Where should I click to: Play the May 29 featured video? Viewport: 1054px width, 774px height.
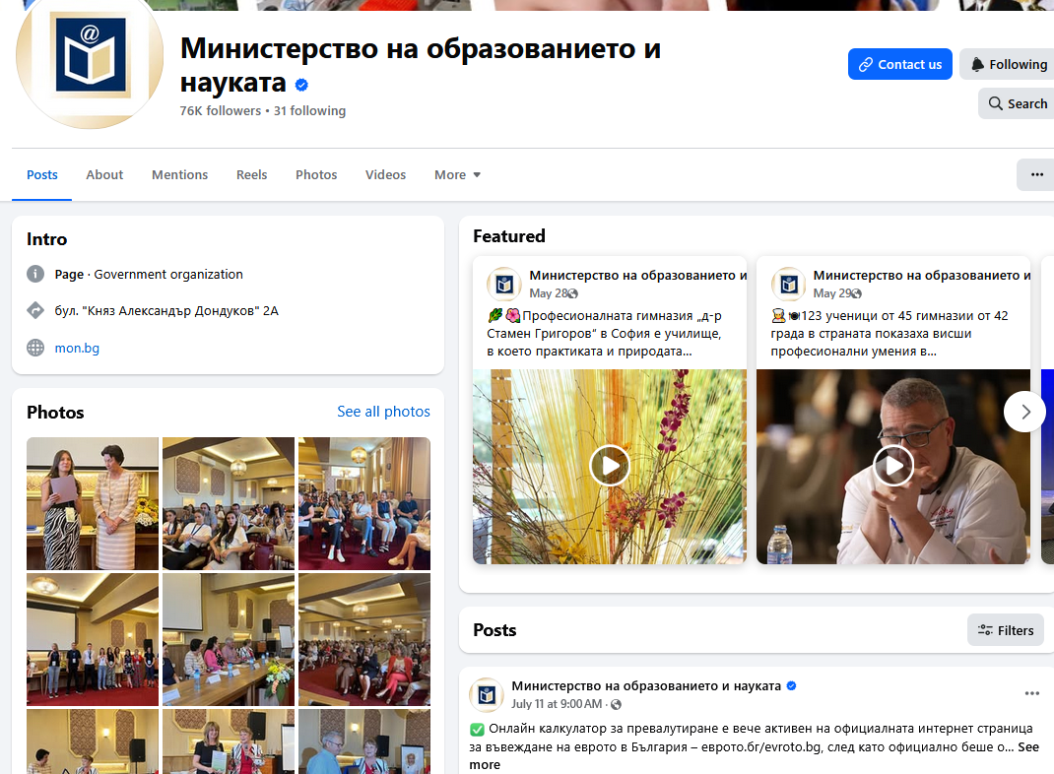[x=892, y=465]
